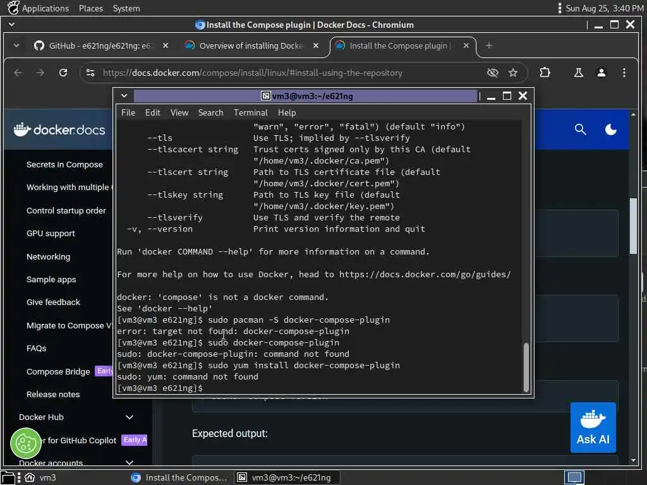This screenshot has height=485, width=647.
Task: Toggle Docker Docs dark mode moon
Action: tap(611, 129)
